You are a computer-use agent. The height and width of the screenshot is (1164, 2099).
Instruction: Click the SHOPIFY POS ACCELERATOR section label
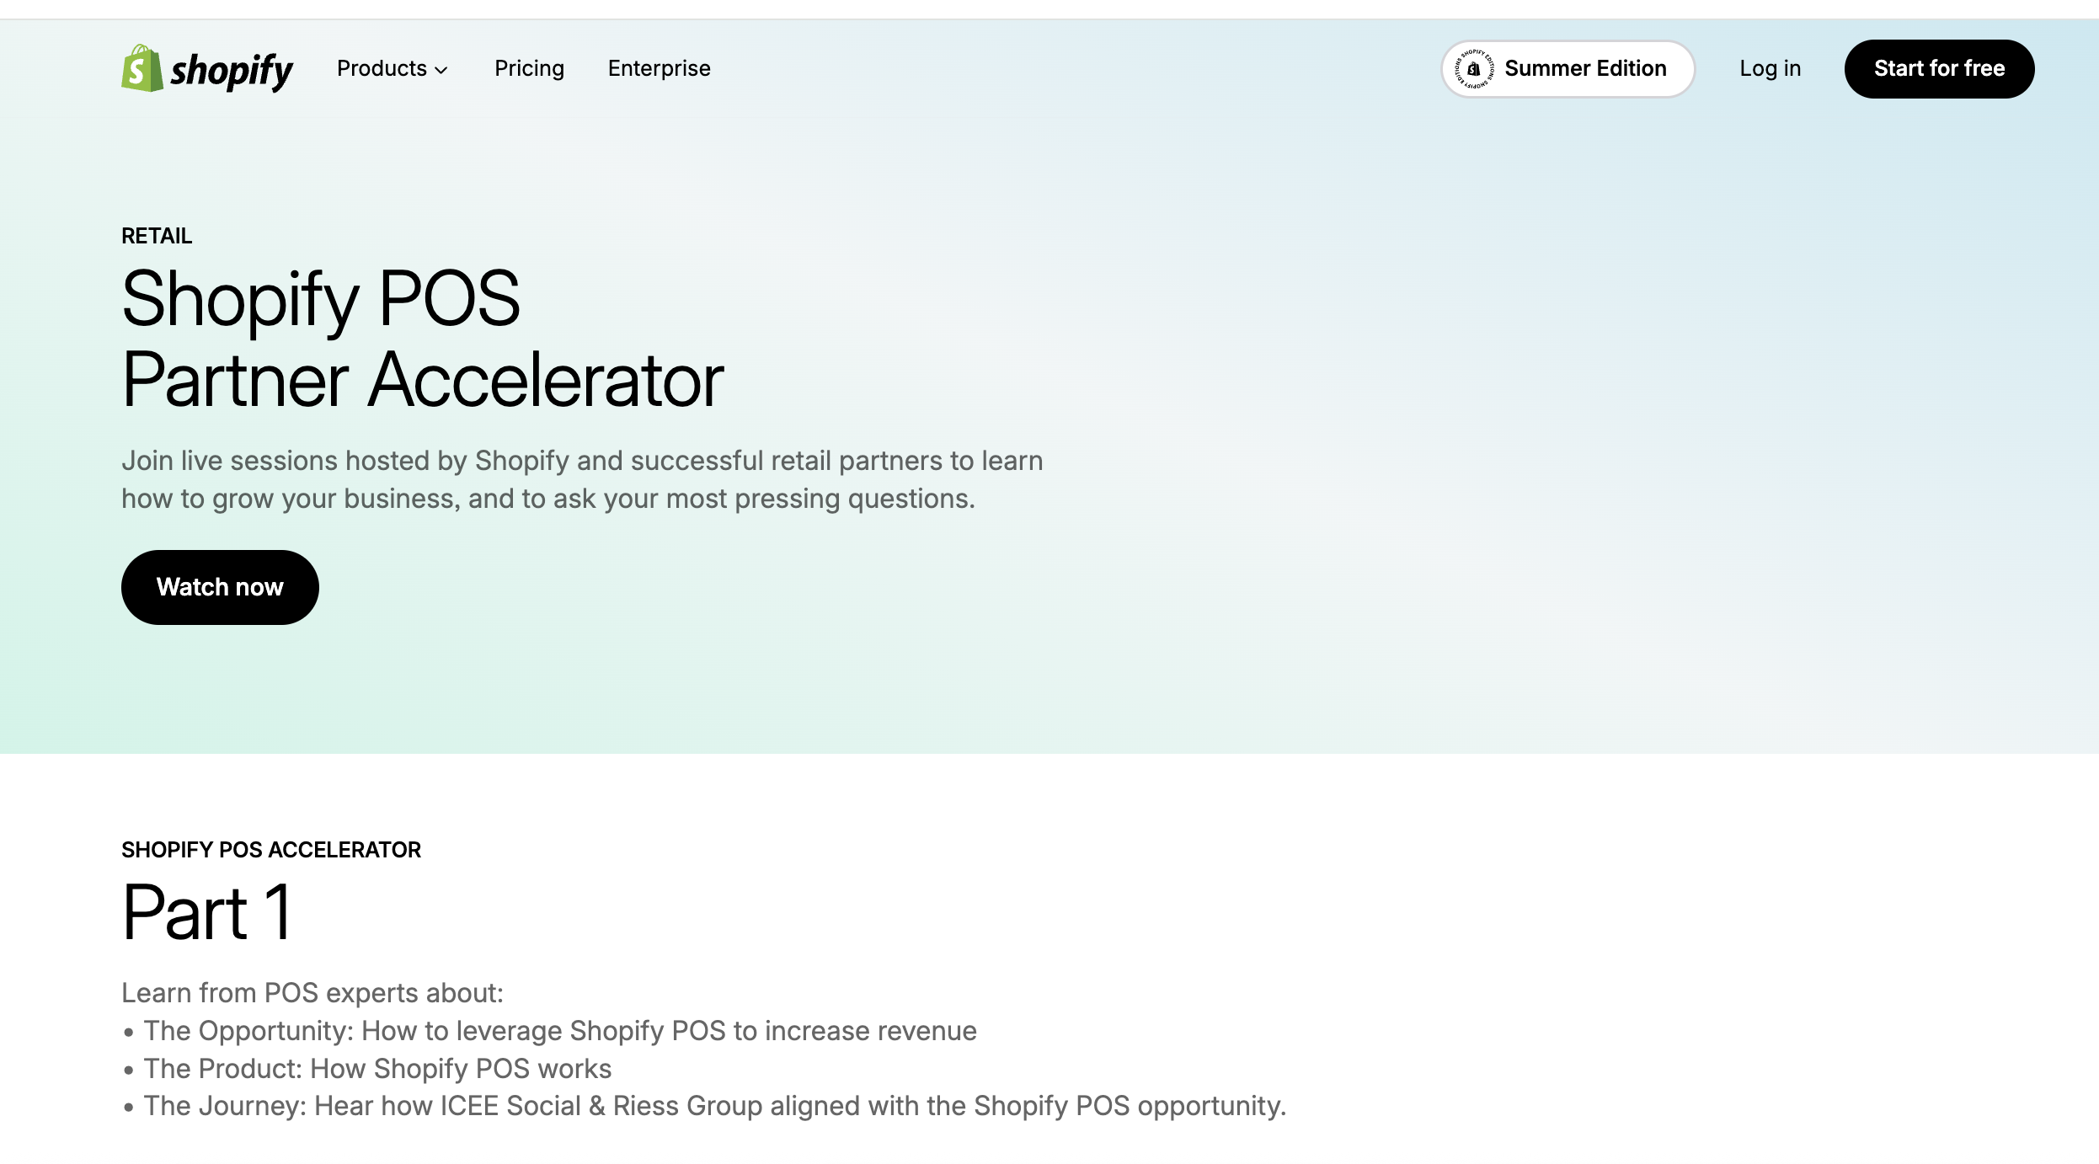click(270, 850)
